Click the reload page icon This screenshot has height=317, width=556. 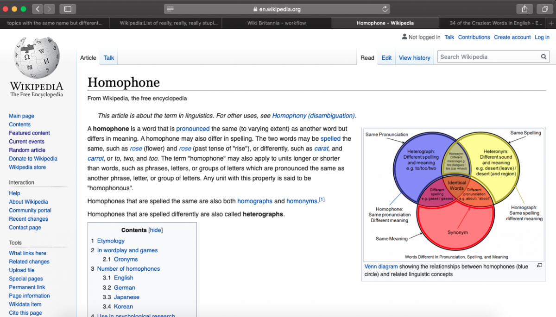pos(385,9)
